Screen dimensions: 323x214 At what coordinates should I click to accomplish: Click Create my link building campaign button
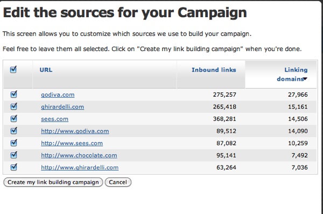pyautogui.click(x=53, y=182)
